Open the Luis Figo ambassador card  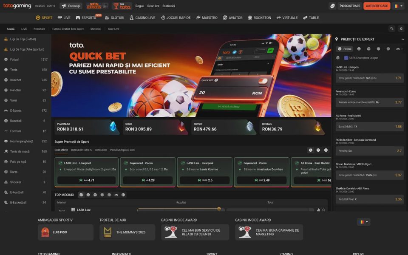click(x=65, y=232)
